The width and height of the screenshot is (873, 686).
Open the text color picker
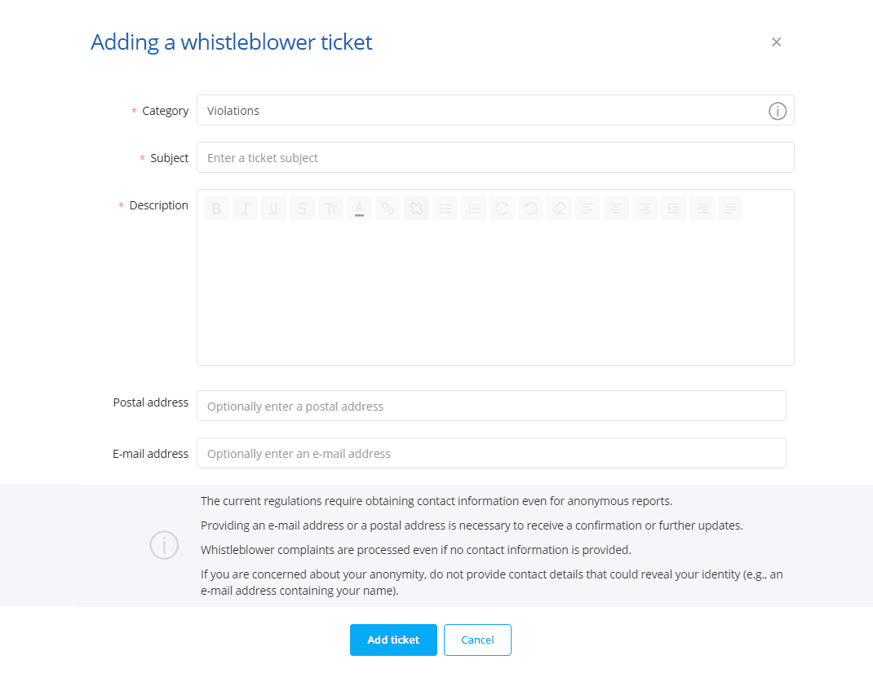click(x=359, y=209)
